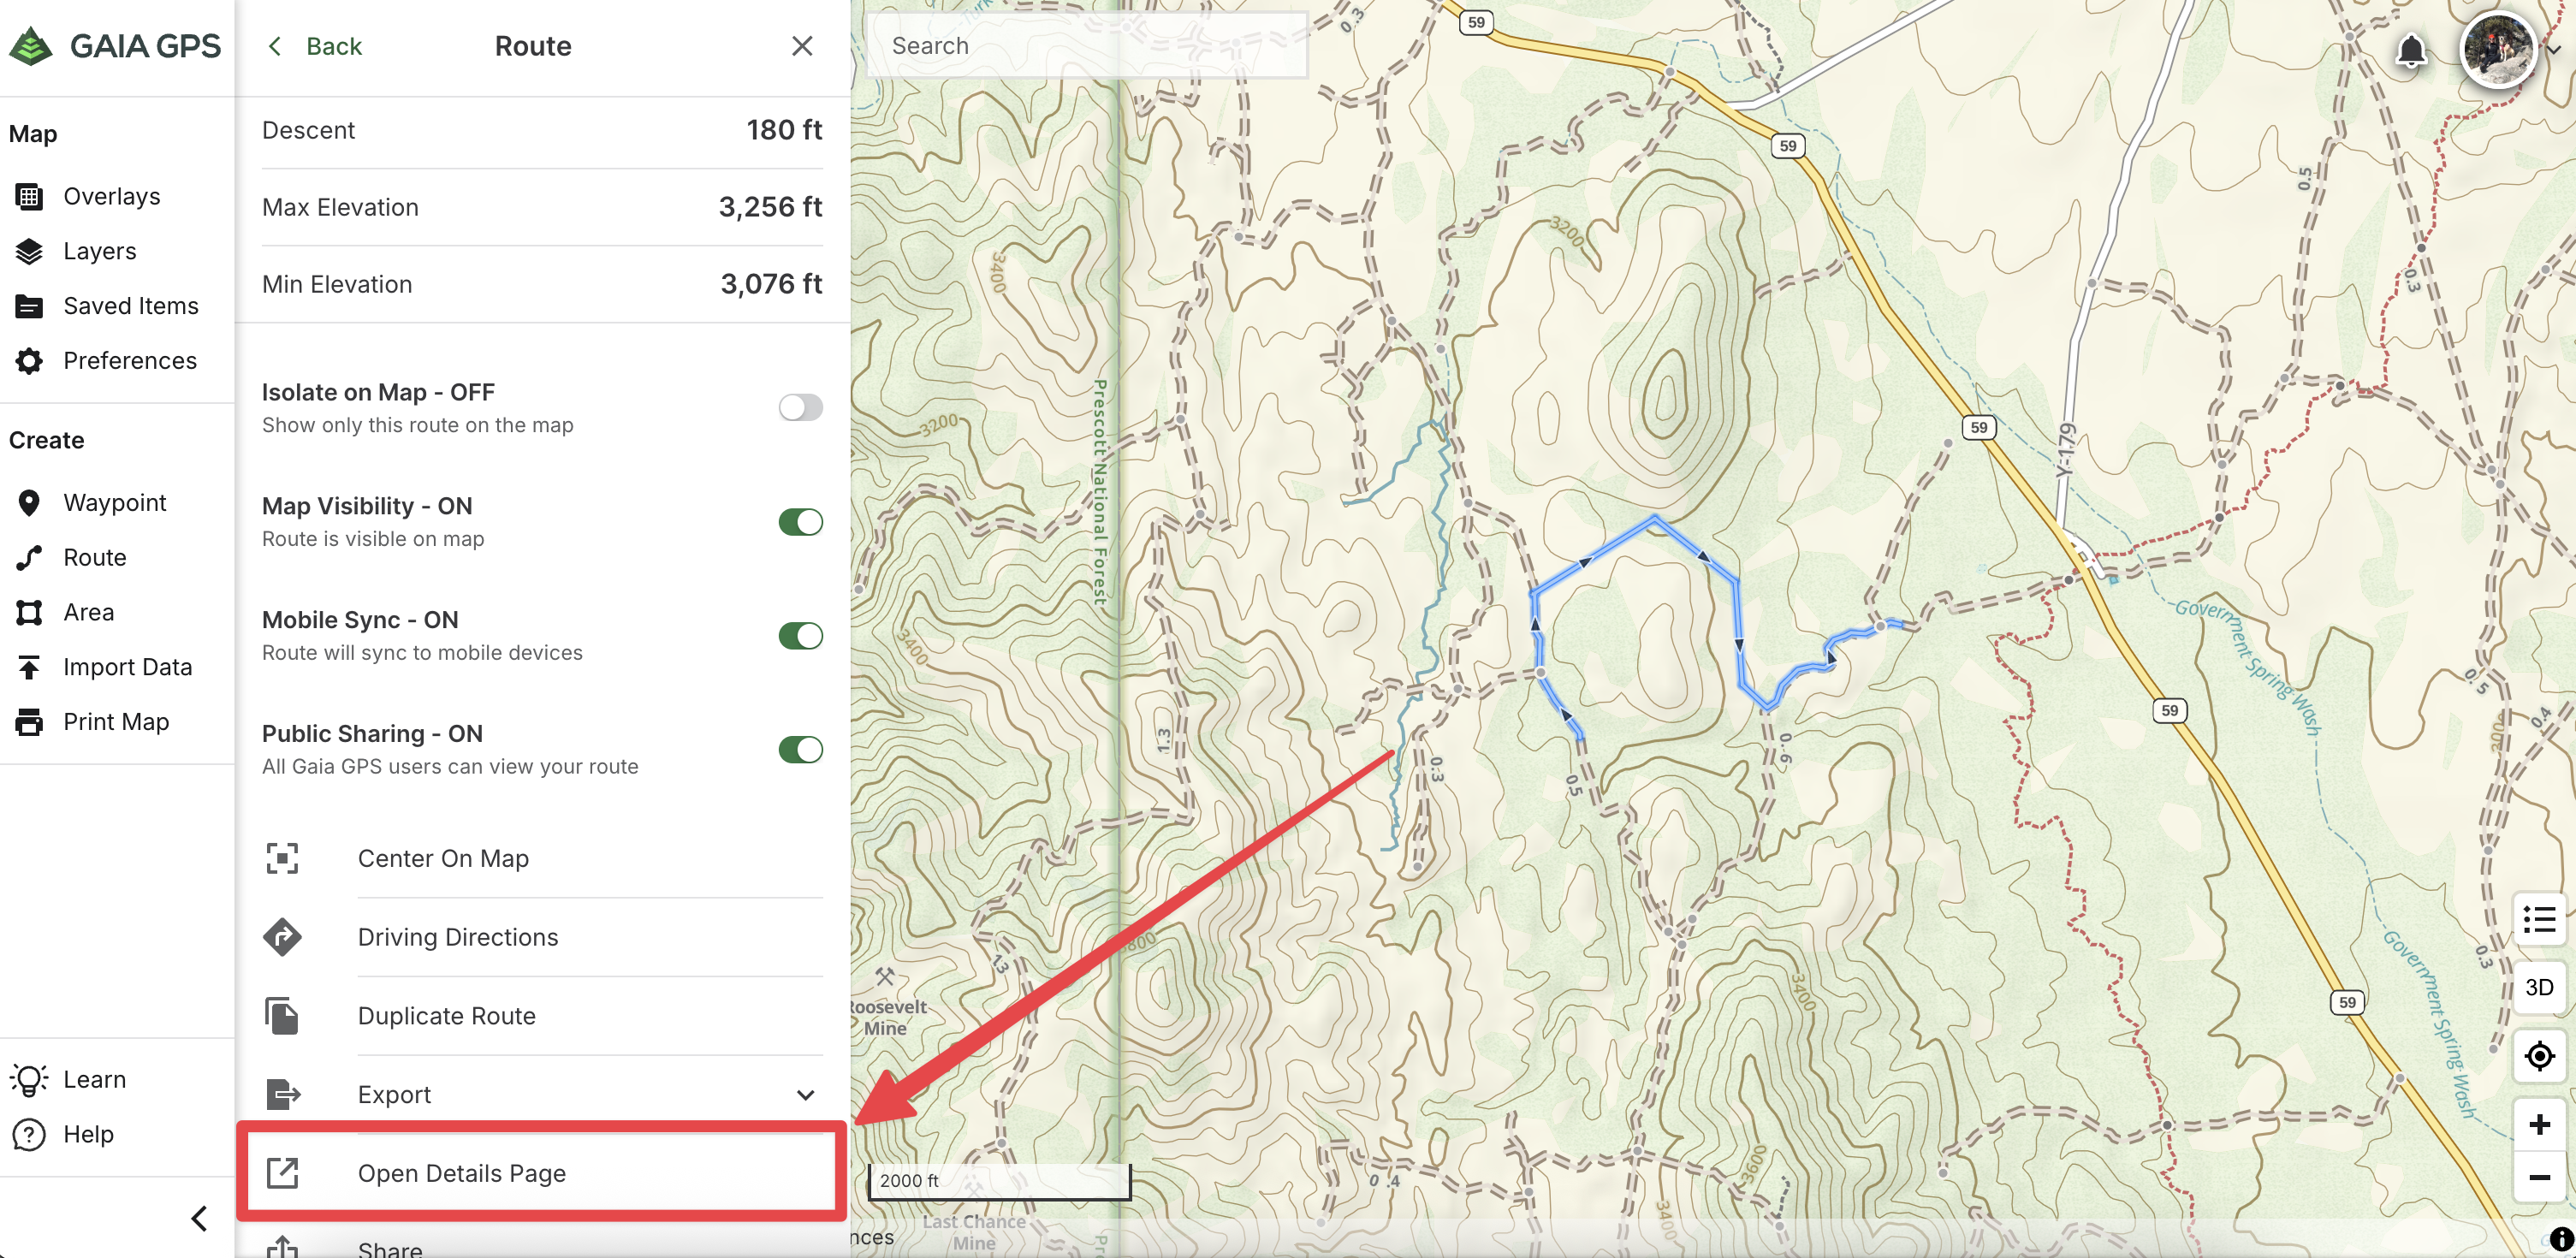
Task: Expand the Export options chevron
Action: (x=805, y=1095)
